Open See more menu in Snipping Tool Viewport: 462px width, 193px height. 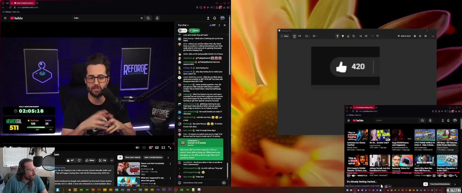click(433, 36)
